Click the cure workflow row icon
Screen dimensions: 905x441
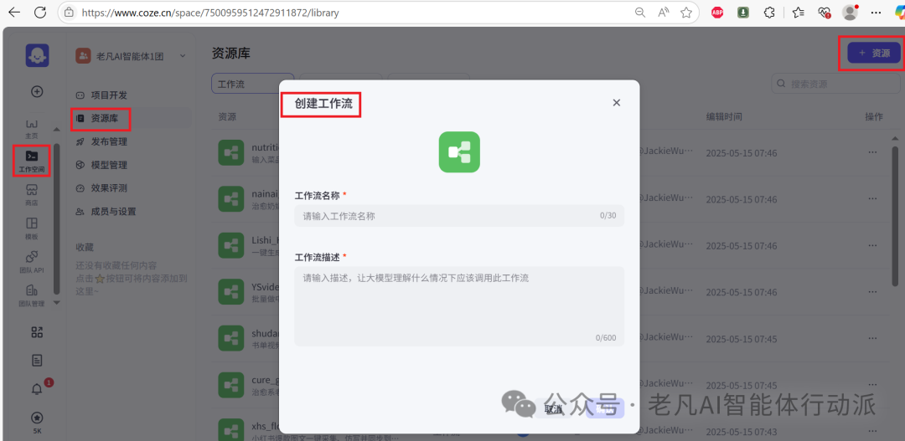point(231,384)
